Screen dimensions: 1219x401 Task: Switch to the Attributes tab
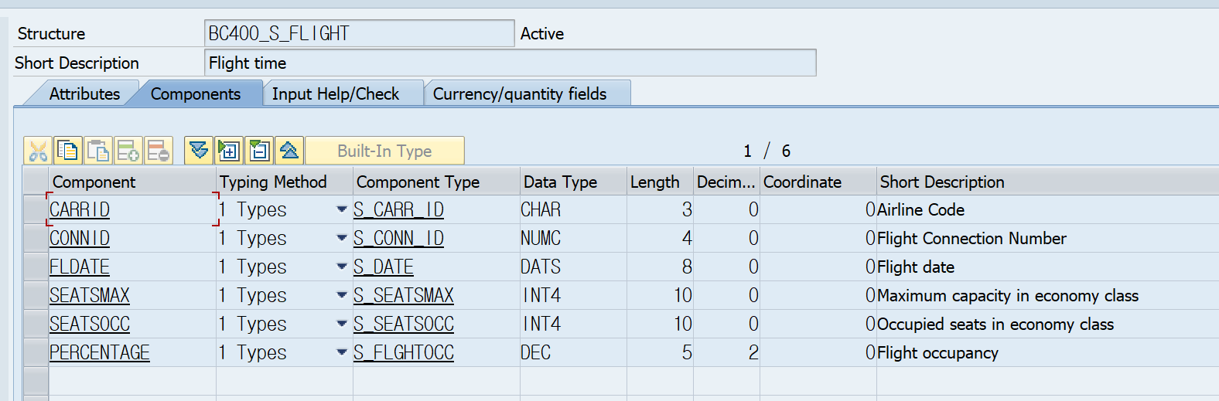pyautogui.click(x=84, y=93)
